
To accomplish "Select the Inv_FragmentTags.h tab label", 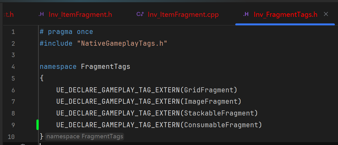I will pos(285,15).
